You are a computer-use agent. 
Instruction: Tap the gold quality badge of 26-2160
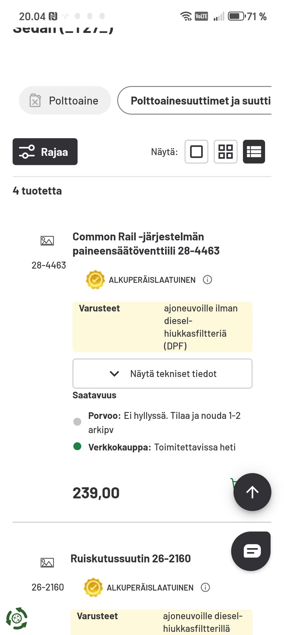click(93, 587)
